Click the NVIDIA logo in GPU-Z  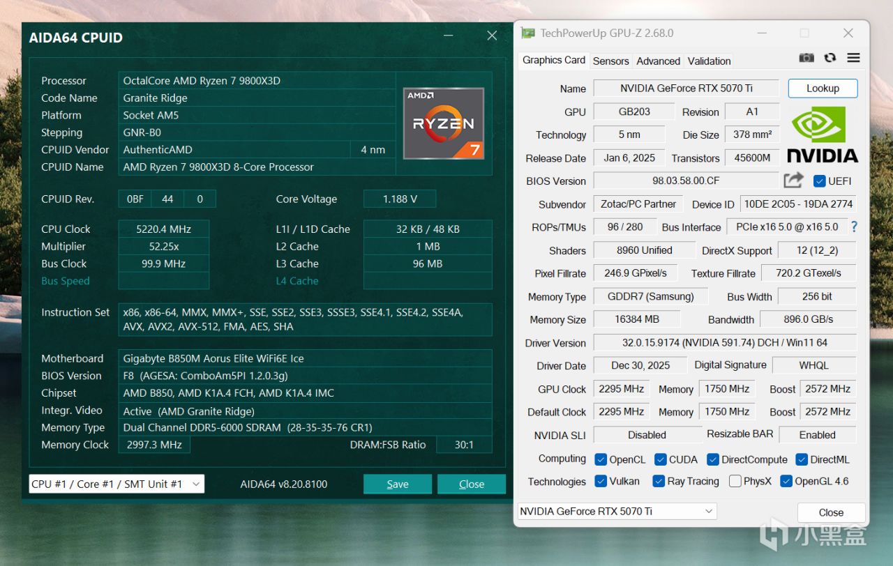[823, 135]
